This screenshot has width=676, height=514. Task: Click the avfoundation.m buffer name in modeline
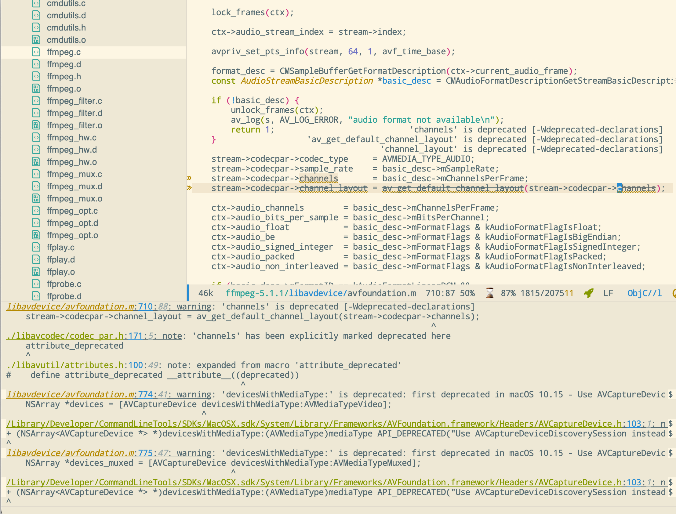click(382, 293)
